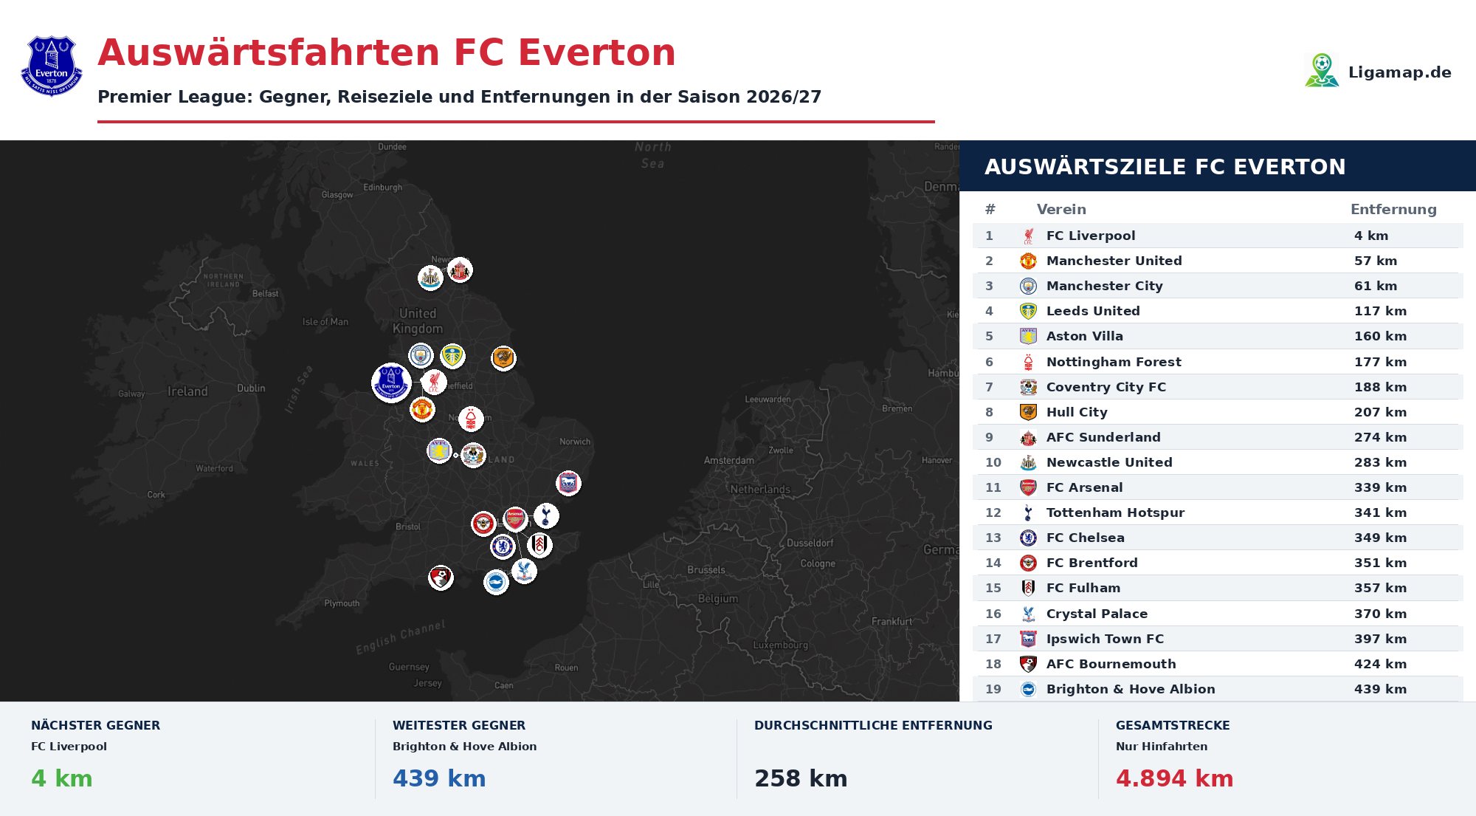The image size is (1476, 816).
Task: Select Brighton & Hove Albion row
Action: point(1218,689)
